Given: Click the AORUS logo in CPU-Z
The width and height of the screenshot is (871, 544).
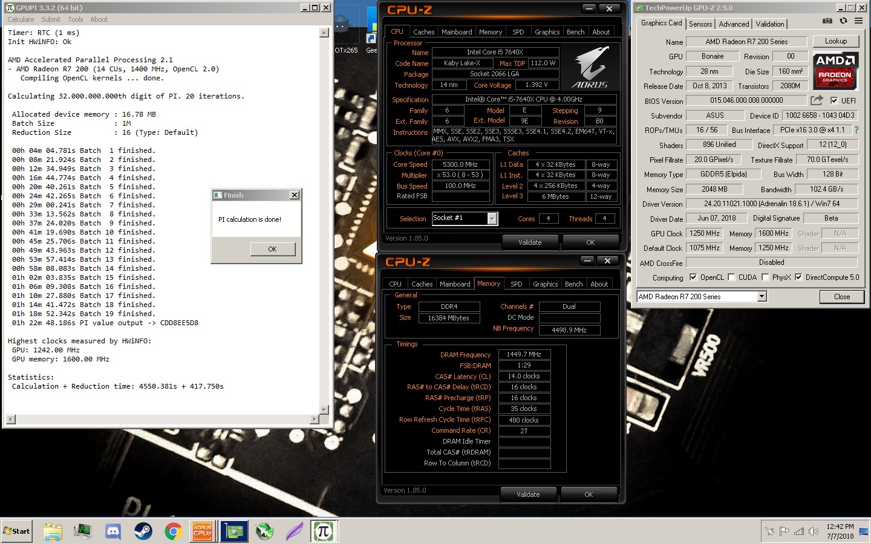Looking at the screenshot, I should tap(589, 68).
